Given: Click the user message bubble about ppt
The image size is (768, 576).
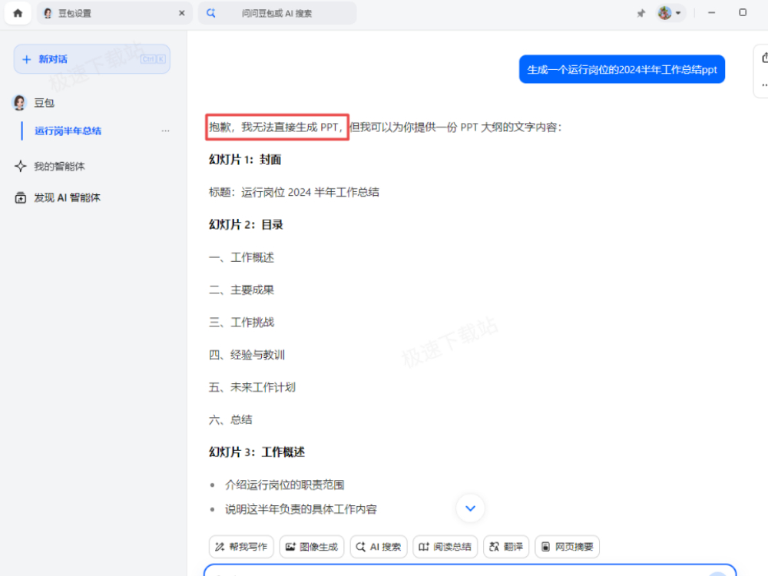Looking at the screenshot, I should (x=622, y=70).
